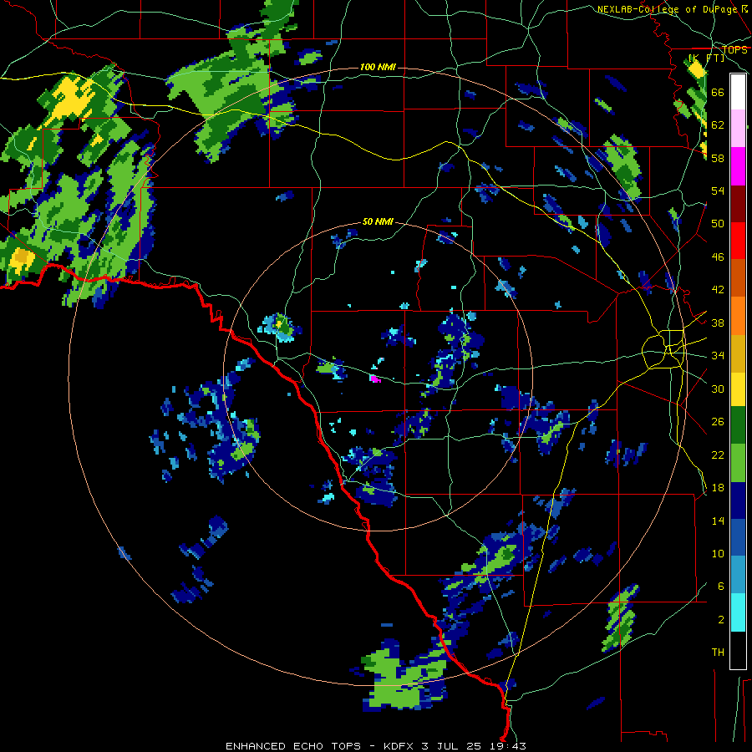Select the light pink legend swatch
This screenshot has height=752, width=752.
click(738, 129)
